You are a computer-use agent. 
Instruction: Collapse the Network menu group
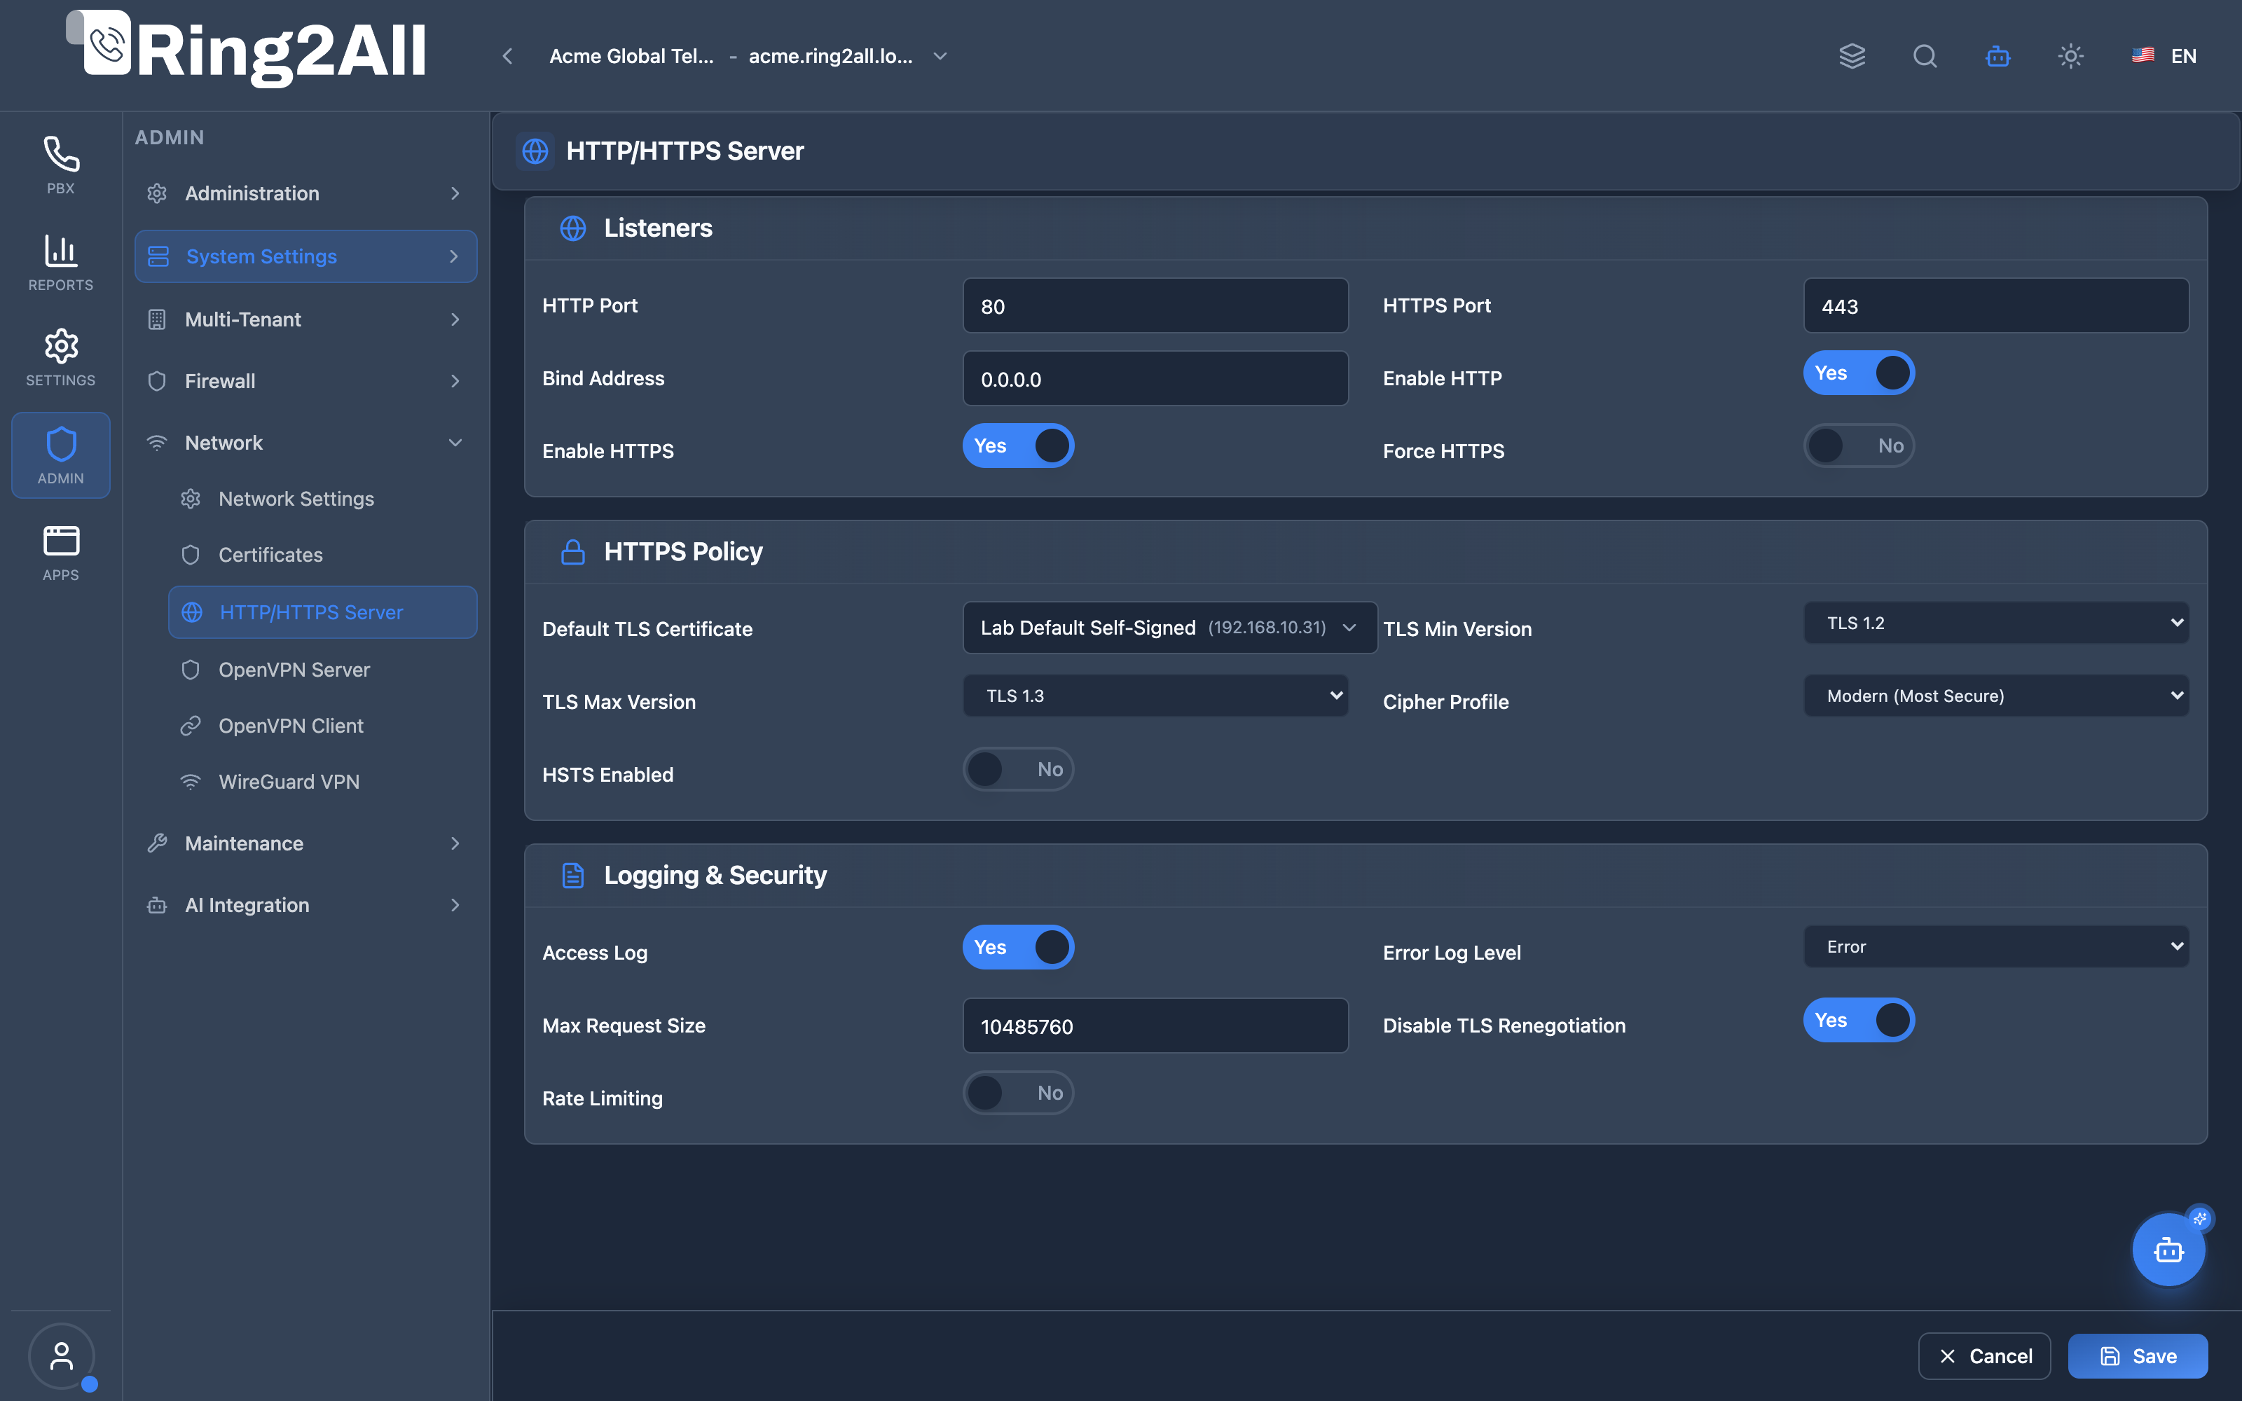(x=305, y=443)
